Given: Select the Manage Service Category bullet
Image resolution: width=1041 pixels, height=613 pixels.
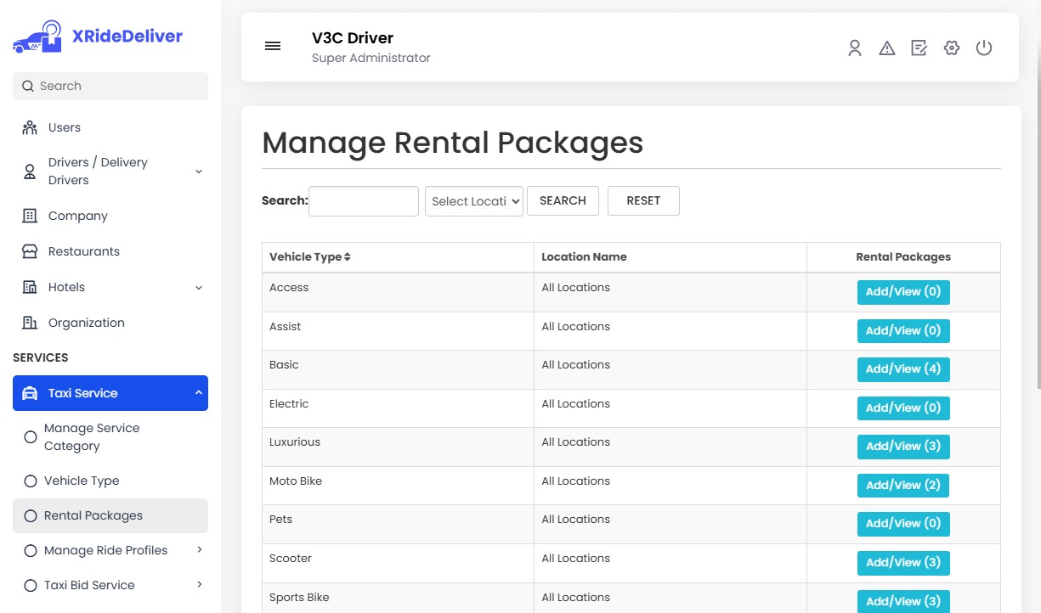Looking at the screenshot, I should coord(31,436).
